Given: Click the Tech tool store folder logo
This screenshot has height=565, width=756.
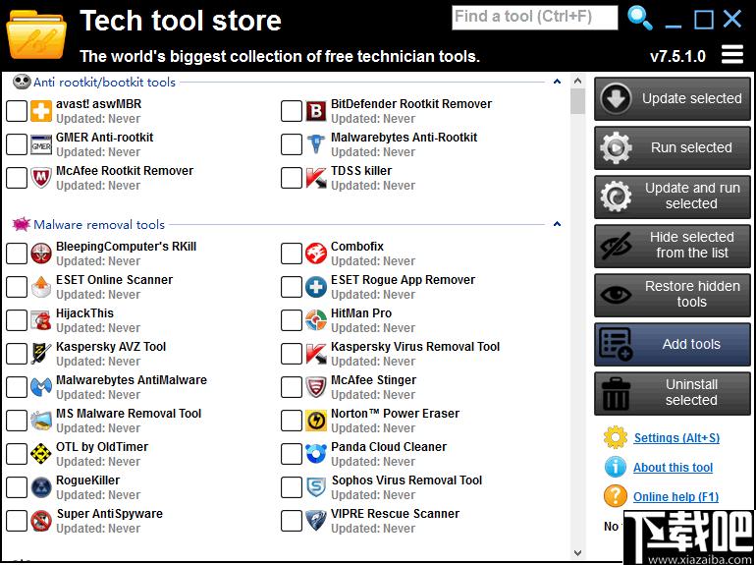Looking at the screenshot, I should click(36, 35).
